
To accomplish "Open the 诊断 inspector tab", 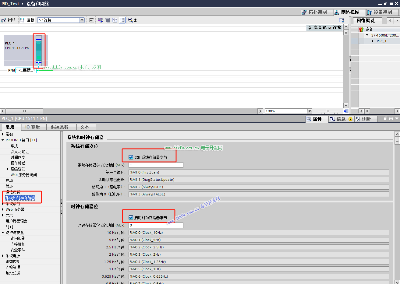I will (x=366, y=119).
